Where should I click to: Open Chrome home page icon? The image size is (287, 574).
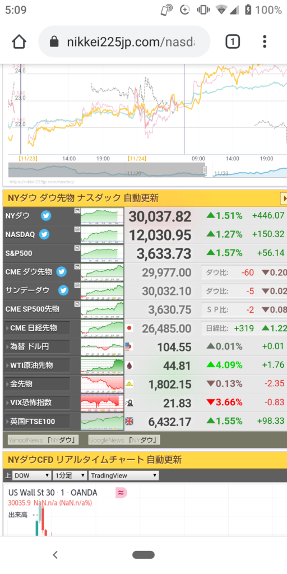pos(19,41)
